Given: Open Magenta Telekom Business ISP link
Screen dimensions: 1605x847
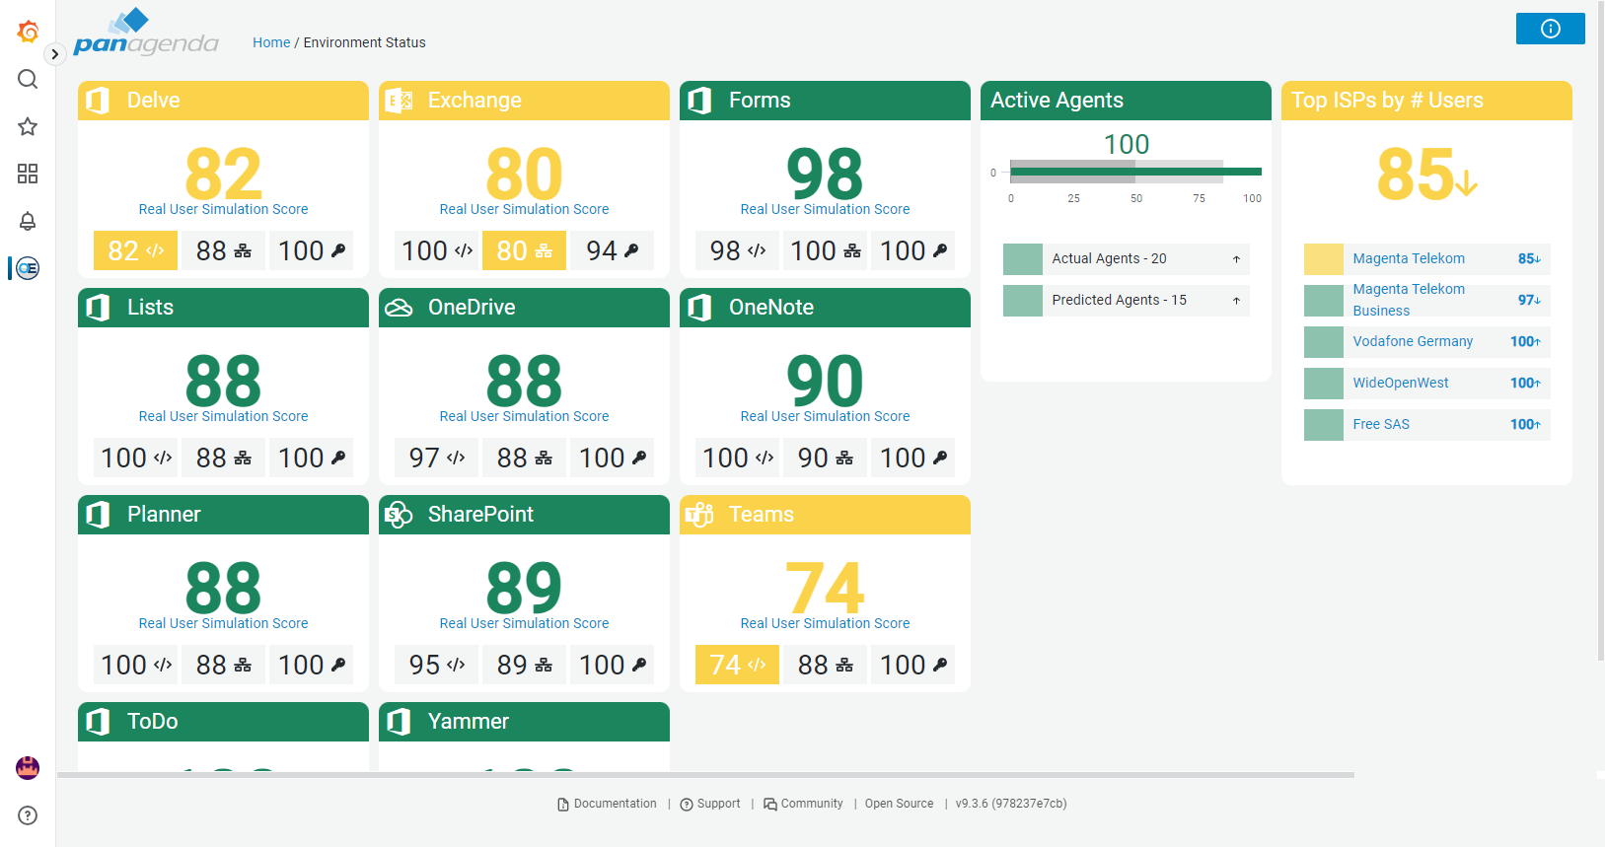Looking at the screenshot, I should click(x=1409, y=300).
